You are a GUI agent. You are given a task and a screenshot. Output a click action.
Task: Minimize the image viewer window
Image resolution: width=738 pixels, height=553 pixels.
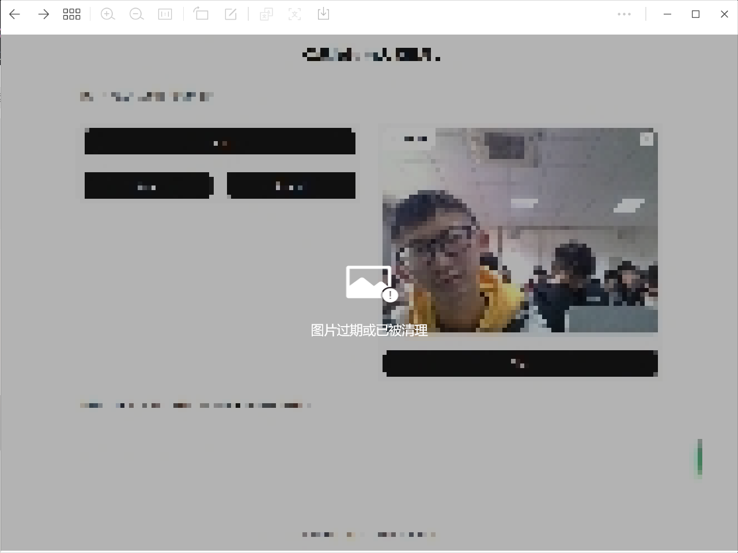point(667,14)
